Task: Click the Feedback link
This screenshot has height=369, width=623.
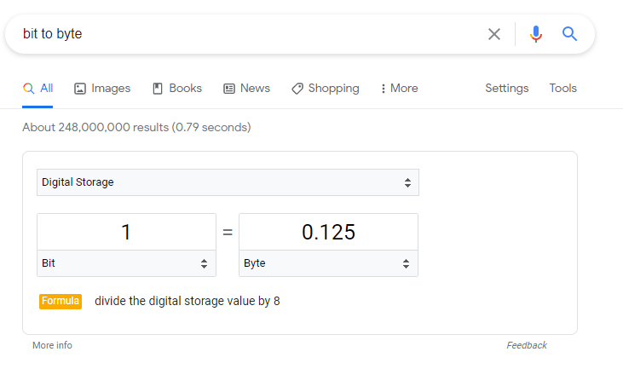Action: [527, 345]
